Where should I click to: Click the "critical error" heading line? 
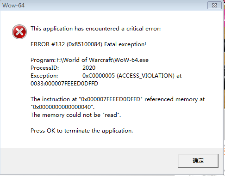tap(96, 29)
